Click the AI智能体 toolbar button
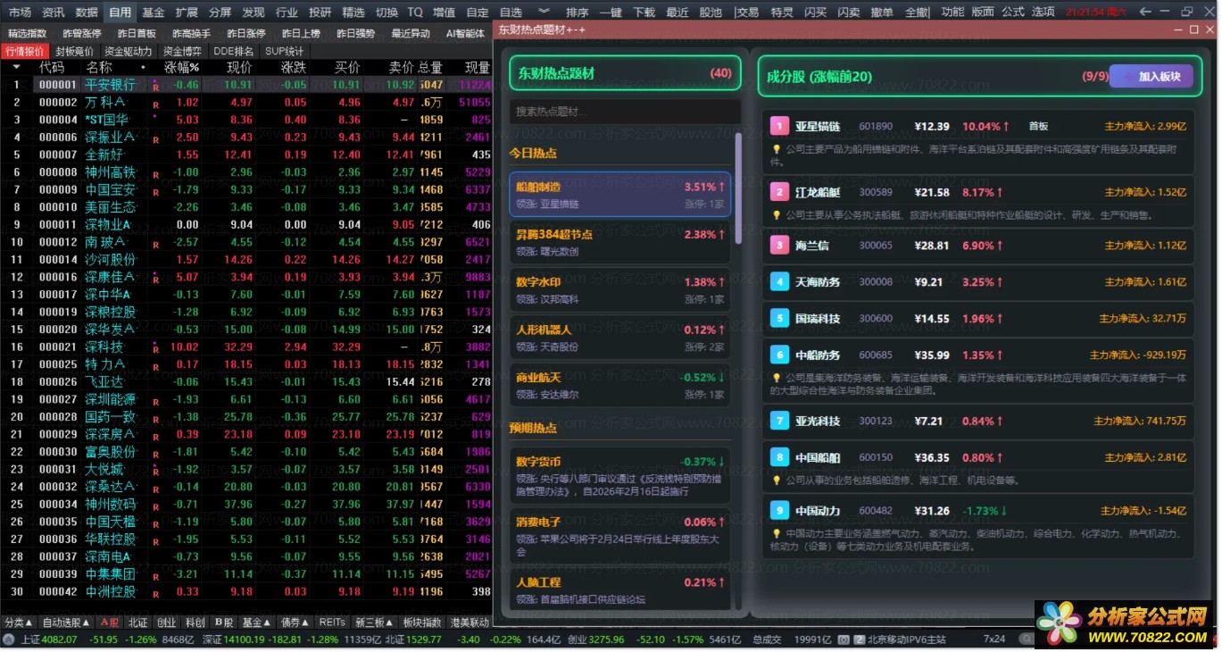This screenshot has height=652, width=1222. coord(465,33)
